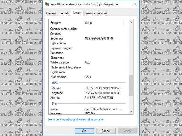The height and width of the screenshot is (136, 182).
Task: Click EXIF version value 0221
Action: click(x=88, y=77)
